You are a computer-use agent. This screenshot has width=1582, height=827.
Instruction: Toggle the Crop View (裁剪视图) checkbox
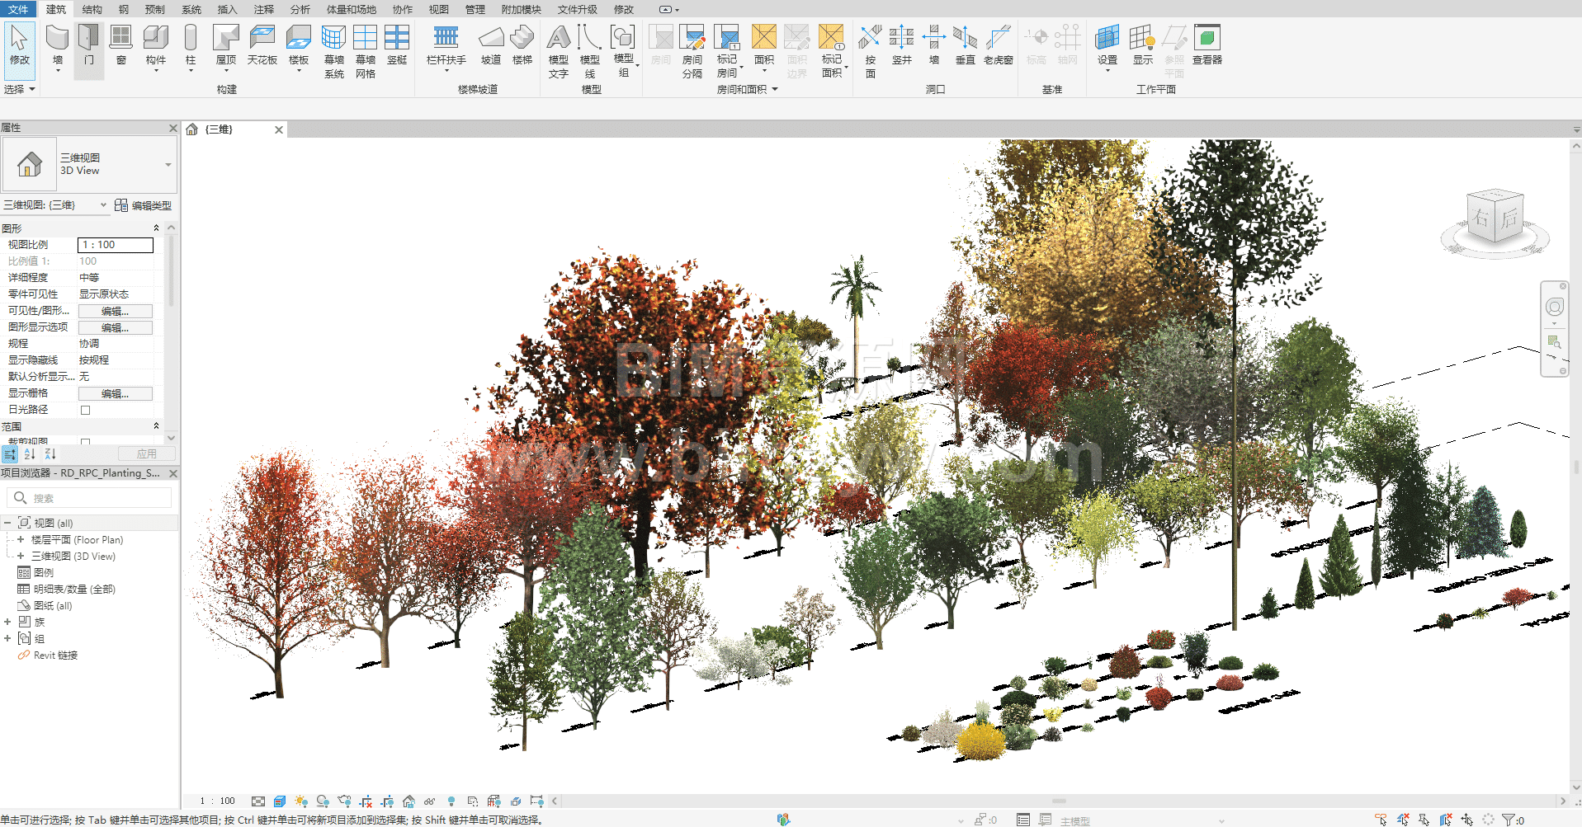click(x=85, y=442)
